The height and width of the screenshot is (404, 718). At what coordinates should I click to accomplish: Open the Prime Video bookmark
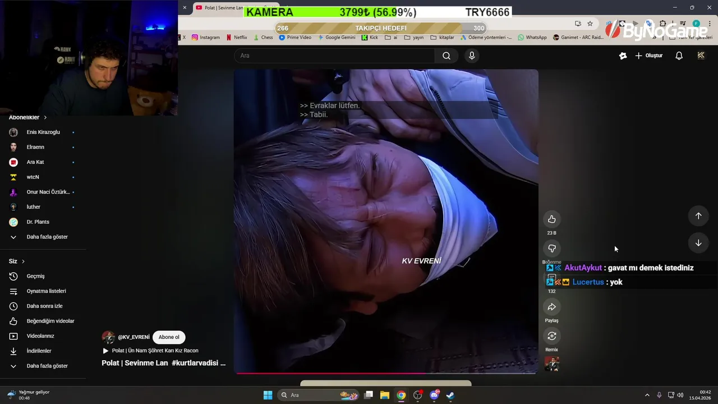[x=295, y=38]
